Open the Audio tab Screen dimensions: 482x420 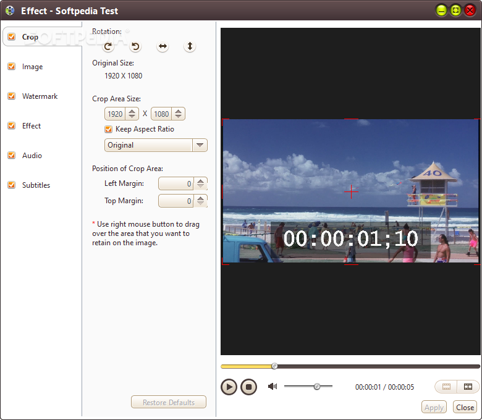pos(32,156)
